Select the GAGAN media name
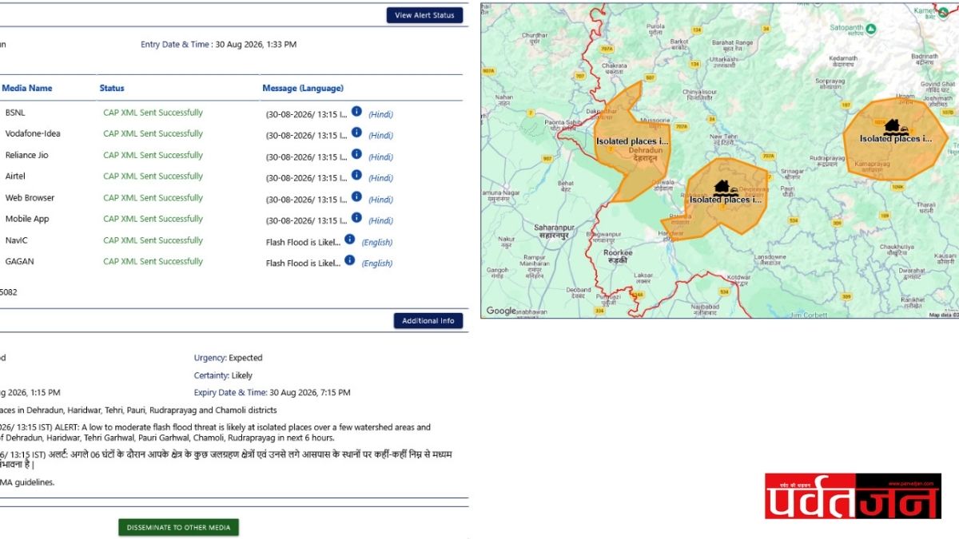Screen dimensions: 959x539 coord(19,261)
